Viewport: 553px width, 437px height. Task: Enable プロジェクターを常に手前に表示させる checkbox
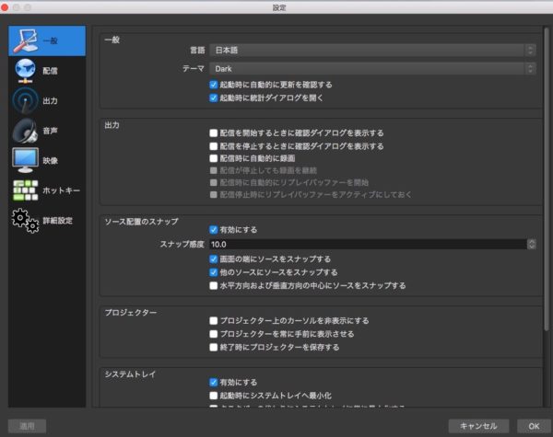tap(214, 335)
